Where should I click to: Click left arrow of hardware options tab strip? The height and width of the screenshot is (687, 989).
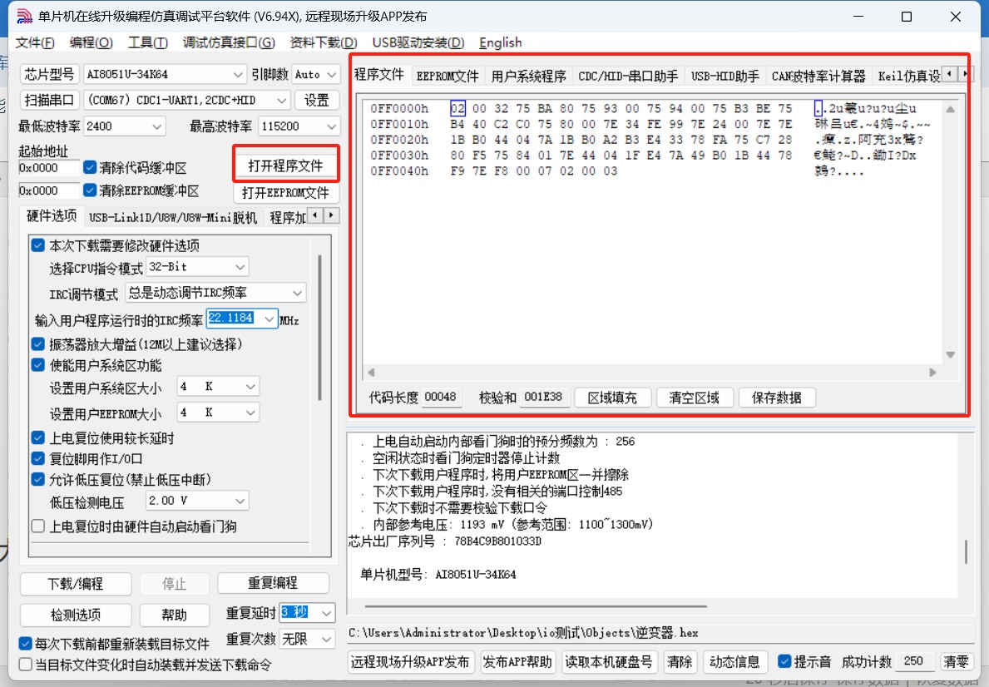point(315,215)
